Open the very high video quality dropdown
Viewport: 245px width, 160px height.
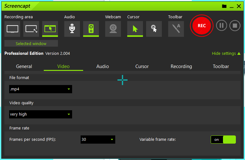coord(41,114)
